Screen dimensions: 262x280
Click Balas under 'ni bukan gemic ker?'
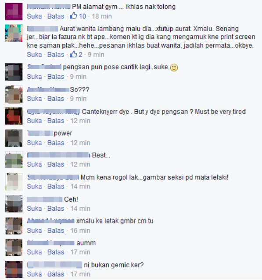(56, 274)
